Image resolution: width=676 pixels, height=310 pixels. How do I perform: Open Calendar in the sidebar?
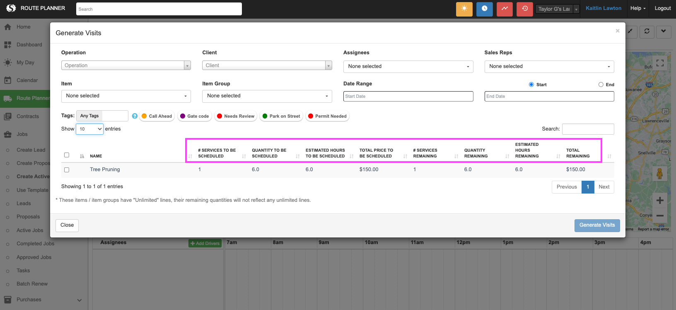[27, 80]
